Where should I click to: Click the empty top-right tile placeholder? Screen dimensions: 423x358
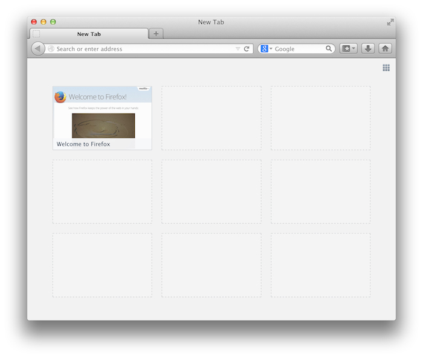tap(320, 118)
